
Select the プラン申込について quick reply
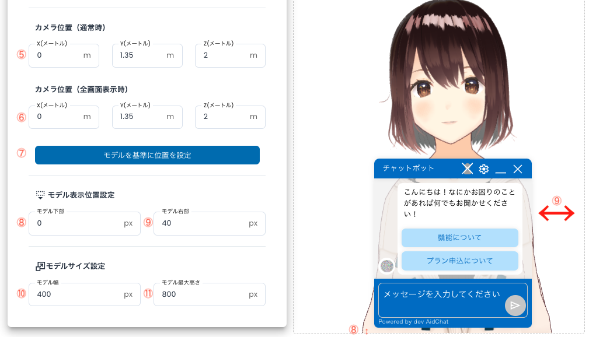[x=459, y=261]
